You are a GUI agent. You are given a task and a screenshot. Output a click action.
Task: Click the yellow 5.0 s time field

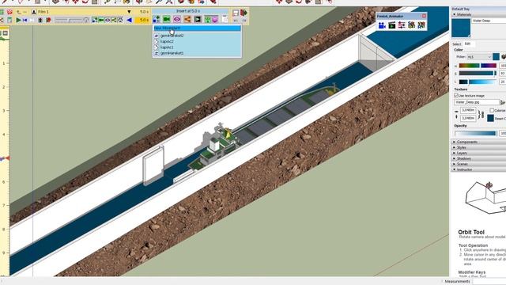point(142,20)
